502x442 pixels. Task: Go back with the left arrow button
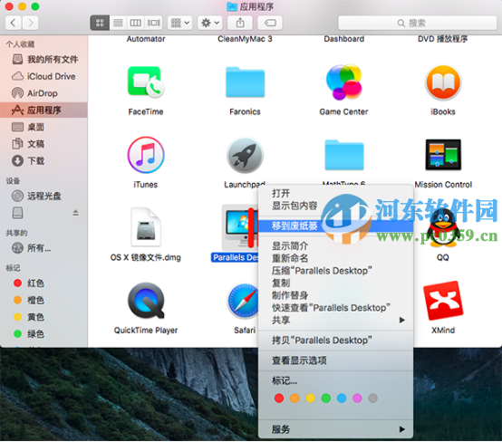coord(13,23)
